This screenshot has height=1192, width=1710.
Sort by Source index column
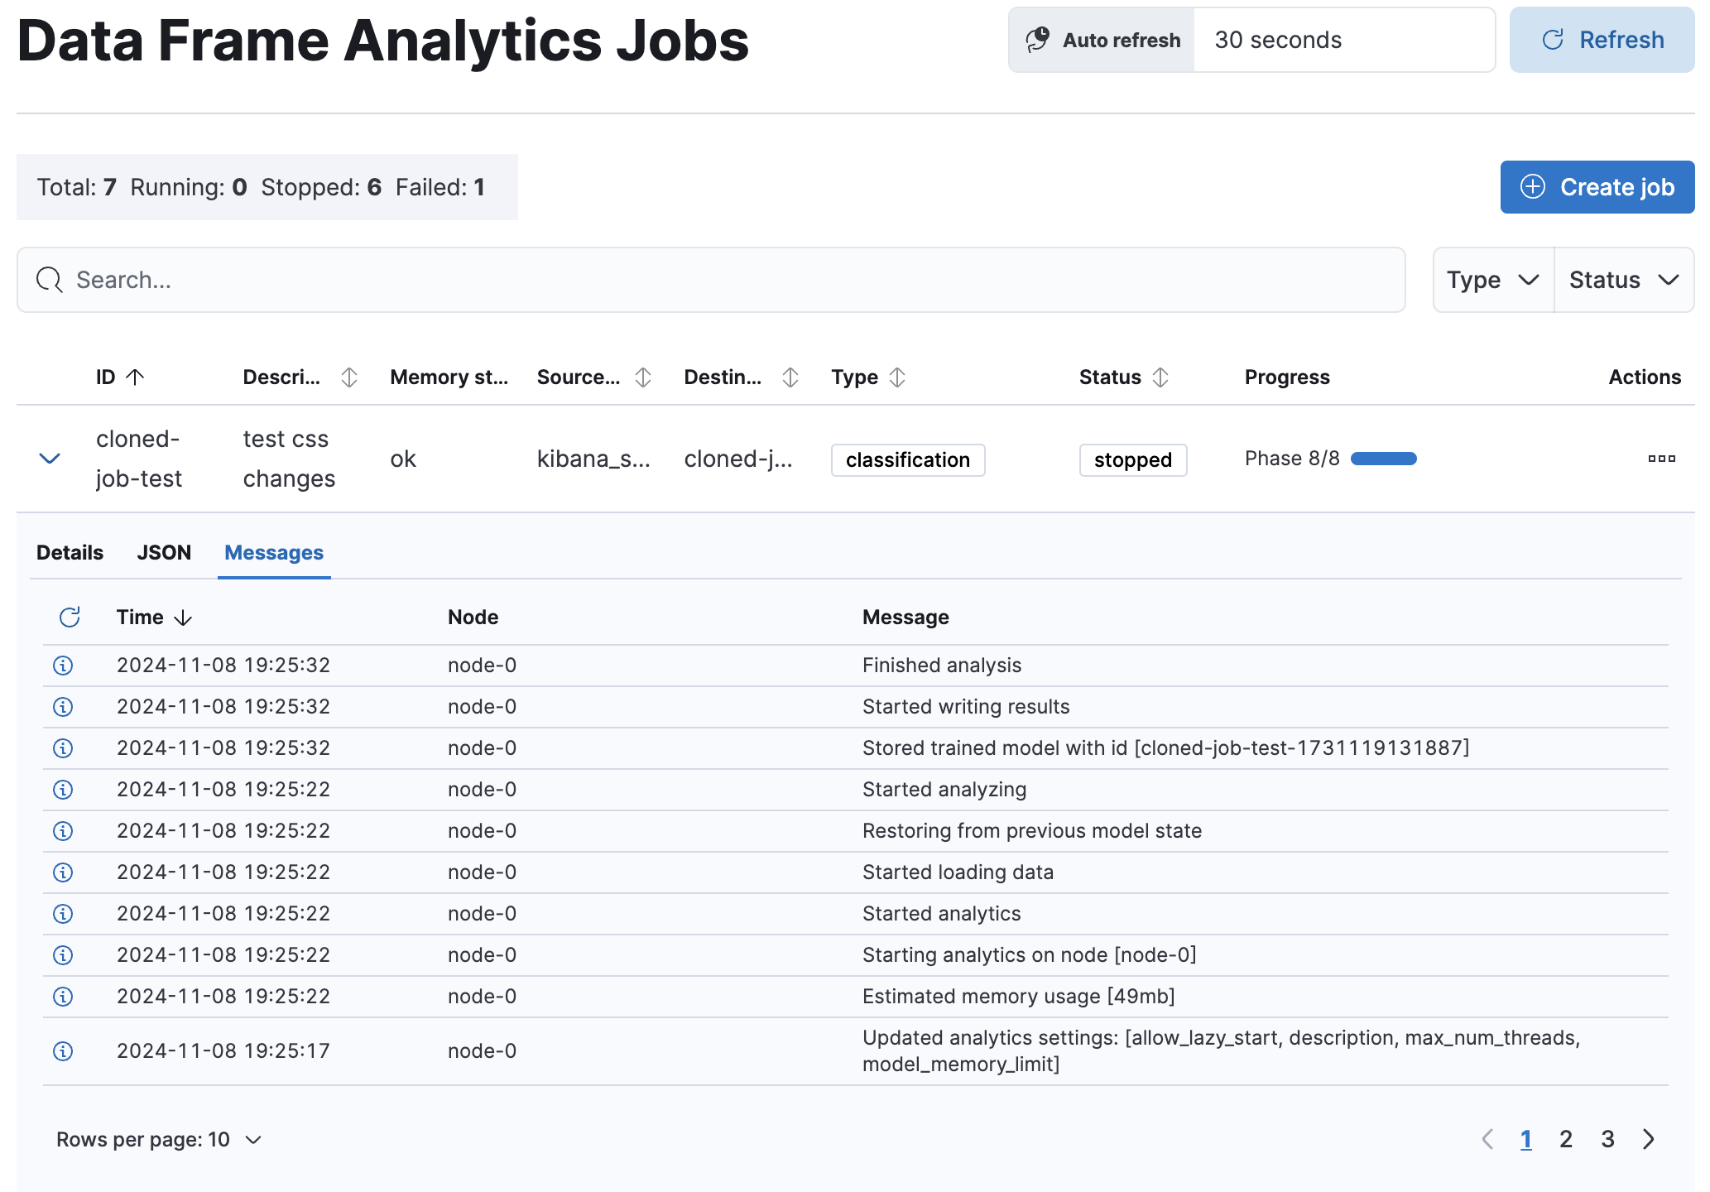[x=594, y=377]
